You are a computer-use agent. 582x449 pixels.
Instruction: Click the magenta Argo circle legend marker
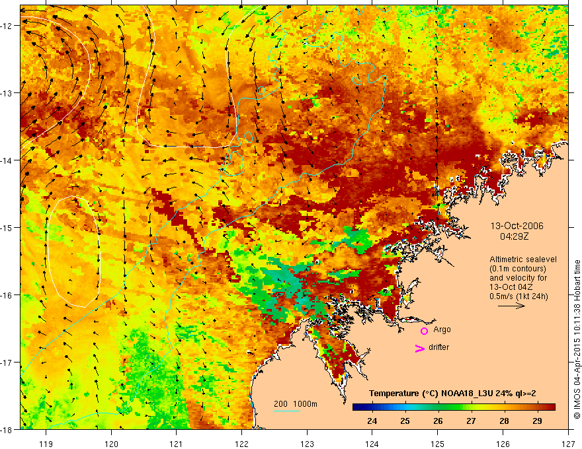(424, 331)
